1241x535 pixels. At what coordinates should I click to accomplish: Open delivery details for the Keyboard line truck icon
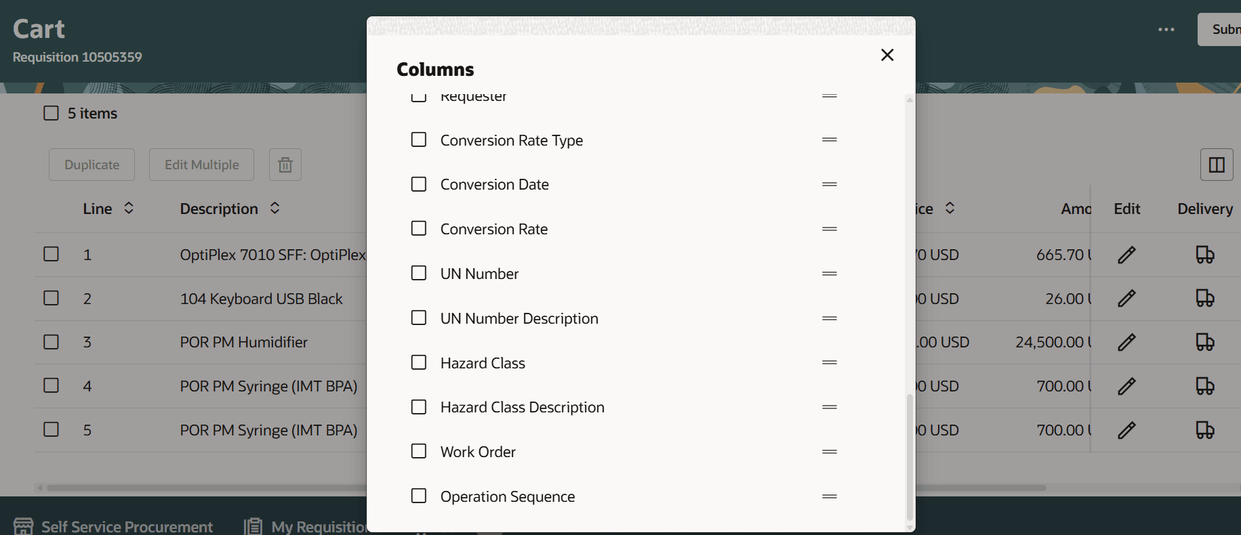click(1205, 298)
